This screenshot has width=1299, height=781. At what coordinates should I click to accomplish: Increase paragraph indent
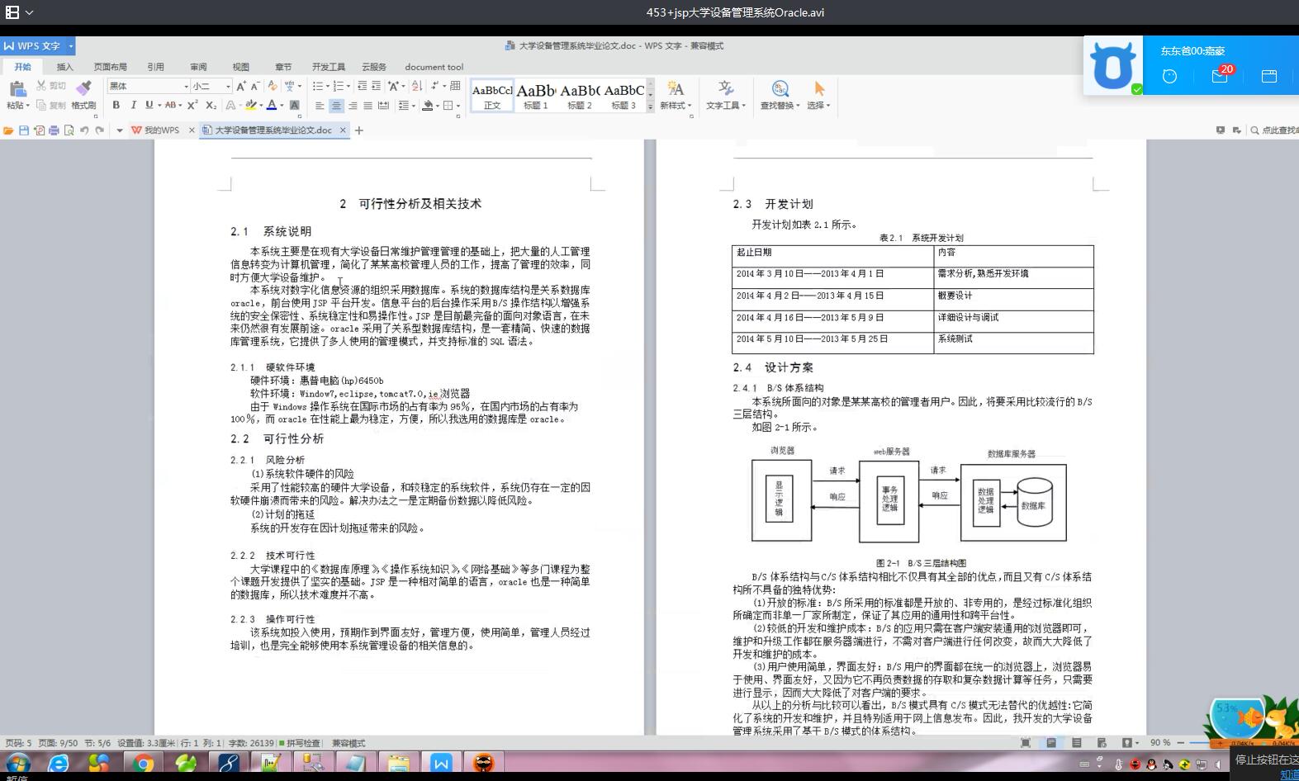tap(377, 86)
